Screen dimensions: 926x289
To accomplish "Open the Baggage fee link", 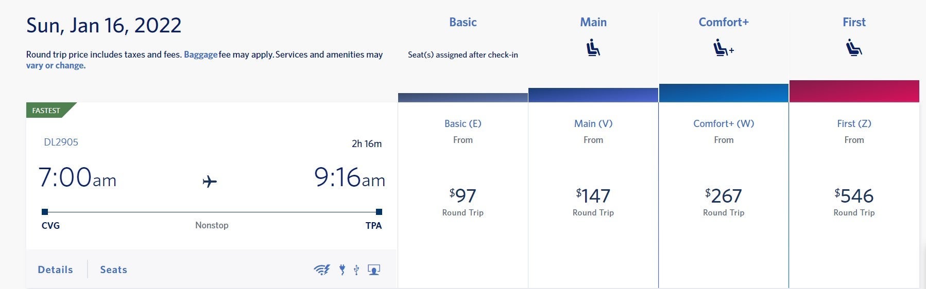I will [x=200, y=55].
